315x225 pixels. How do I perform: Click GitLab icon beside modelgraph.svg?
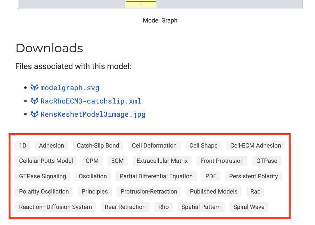click(x=34, y=87)
